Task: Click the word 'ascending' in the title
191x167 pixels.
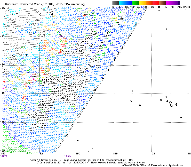Action: tap(78, 4)
